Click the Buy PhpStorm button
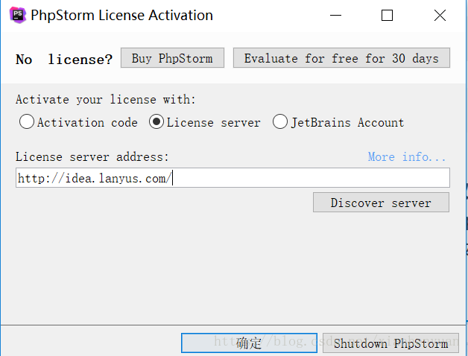This screenshot has height=356, width=468. coord(172,58)
